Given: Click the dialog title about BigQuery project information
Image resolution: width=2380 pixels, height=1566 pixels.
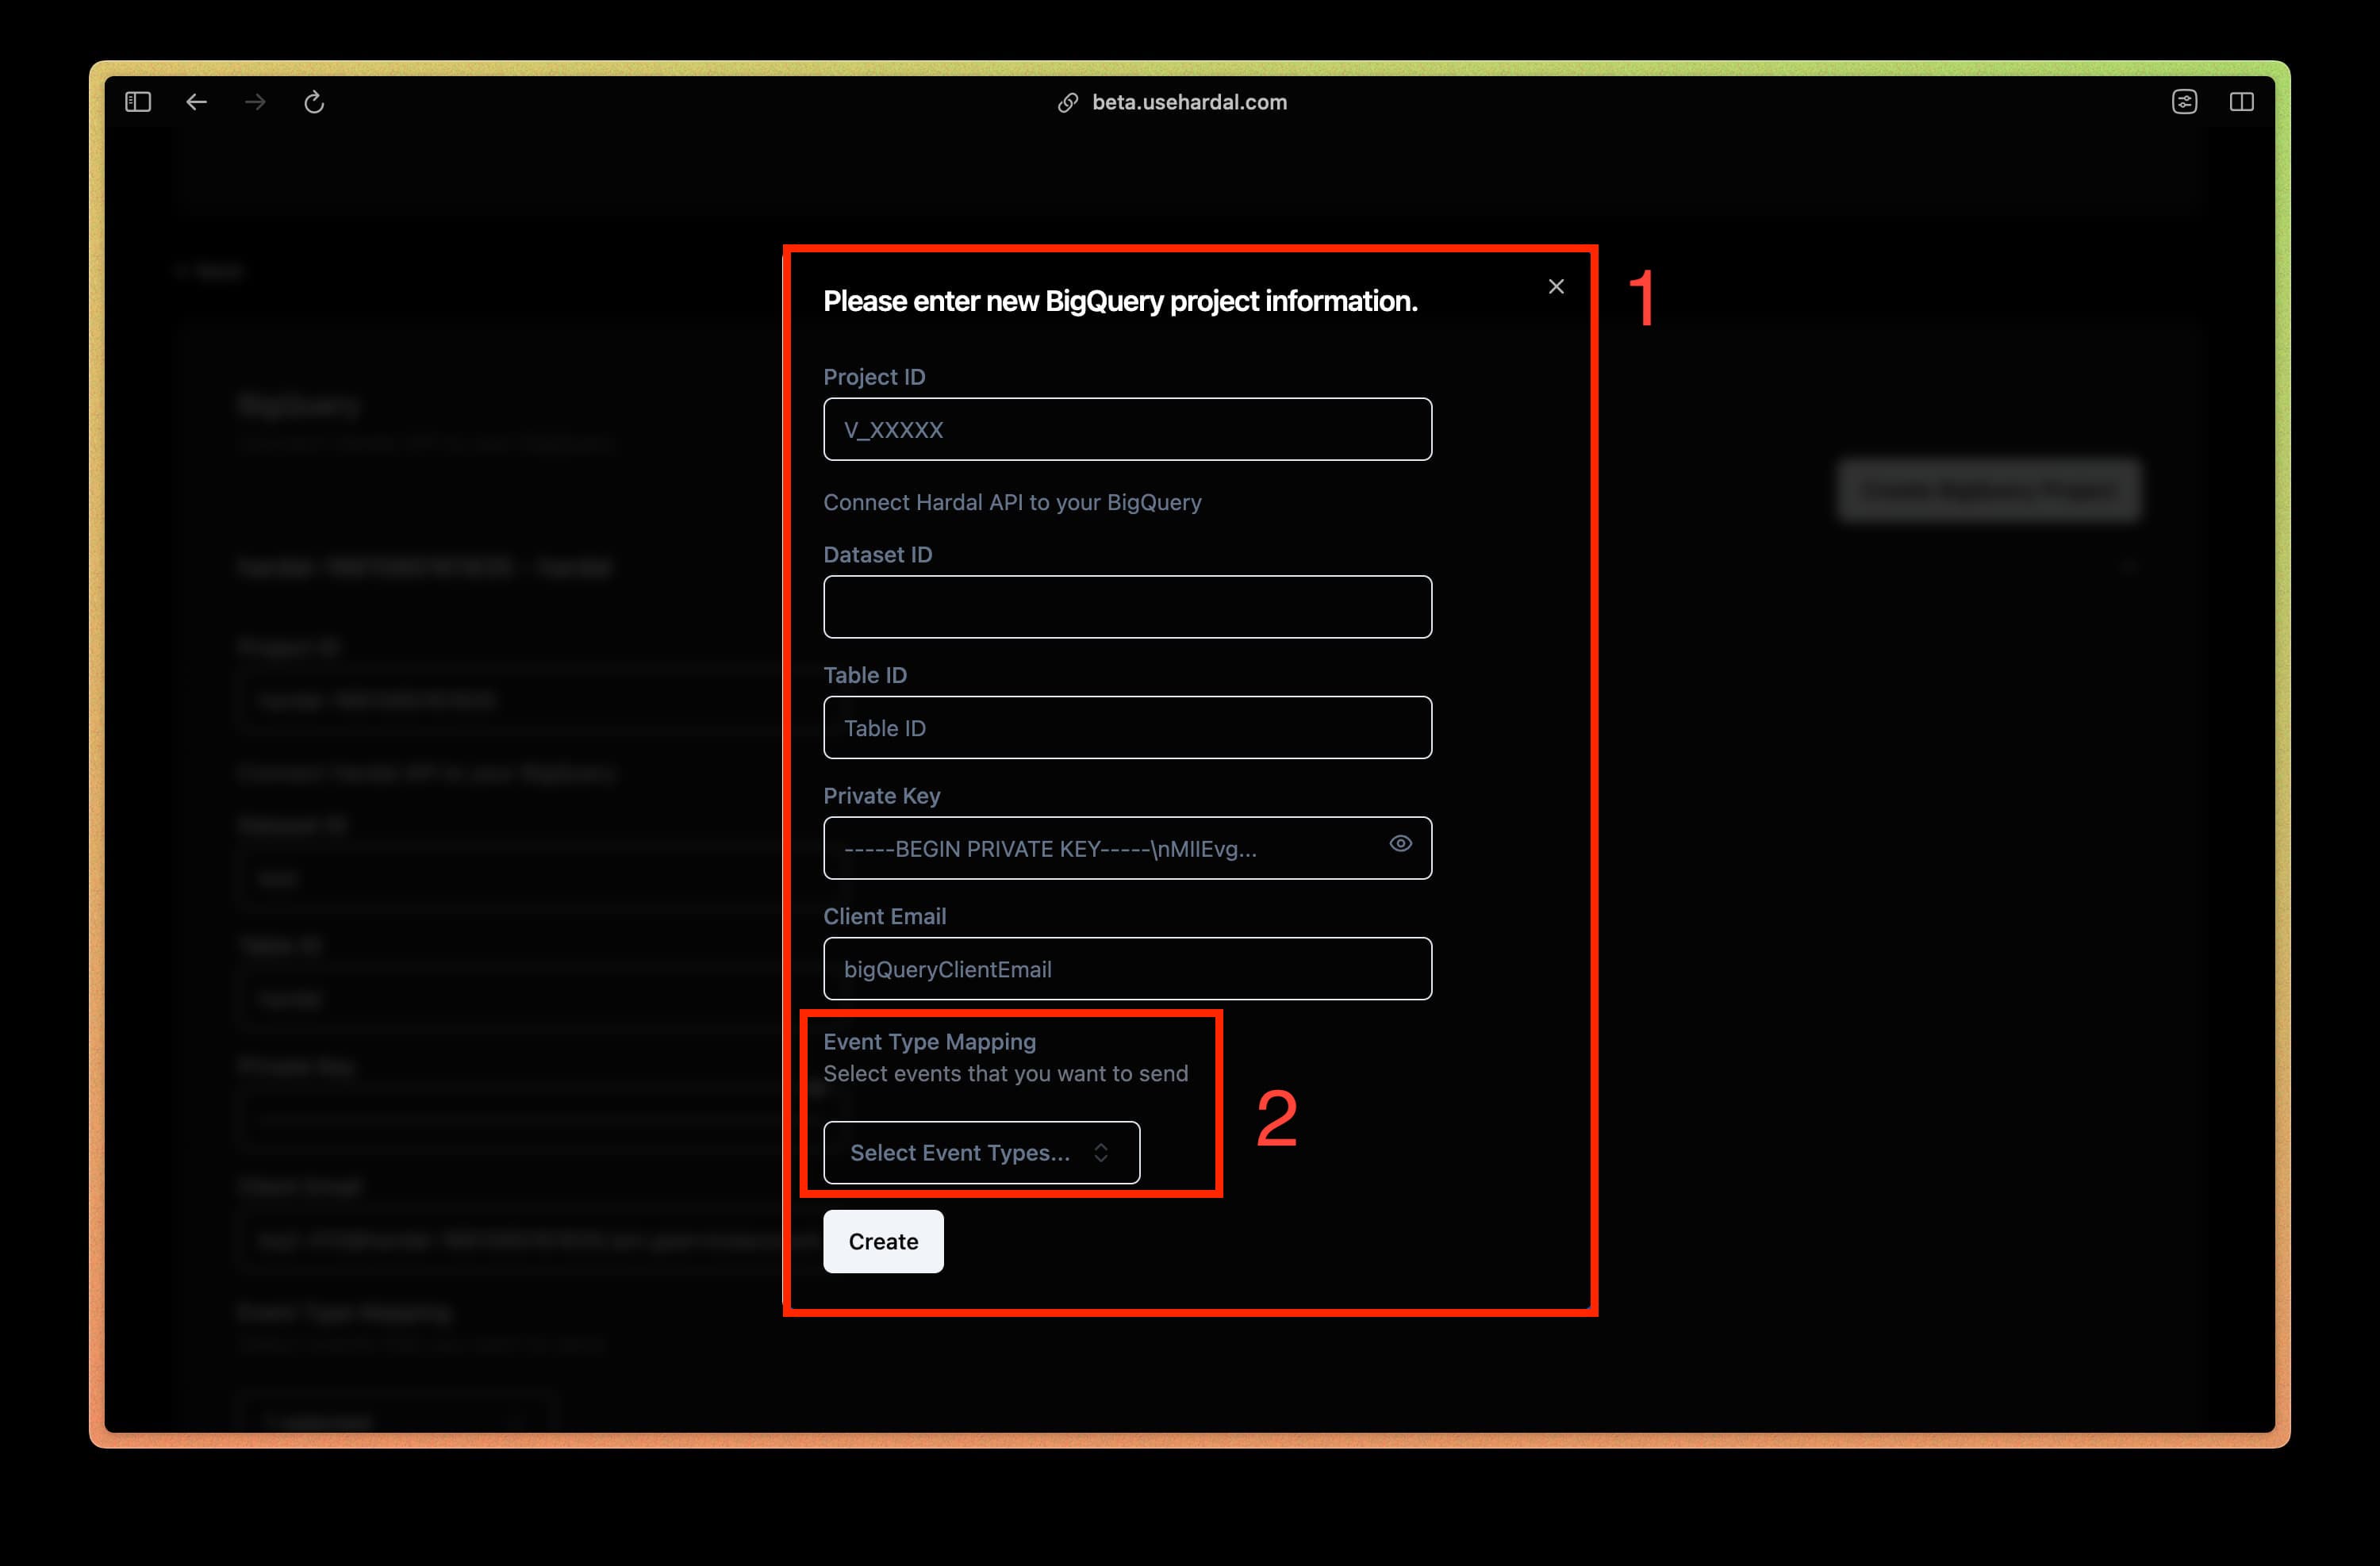Looking at the screenshot, I should 1120,301.
